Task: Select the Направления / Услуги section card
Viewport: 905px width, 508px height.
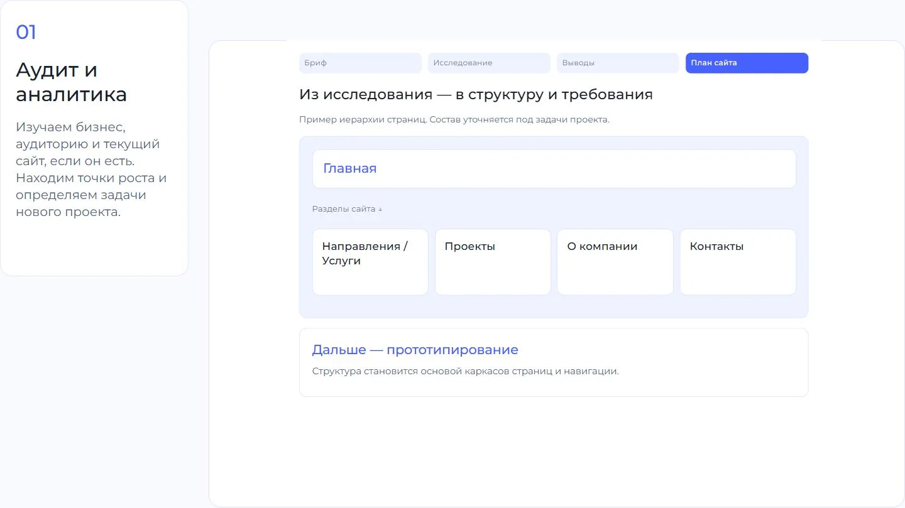Action: coord(370,262)
